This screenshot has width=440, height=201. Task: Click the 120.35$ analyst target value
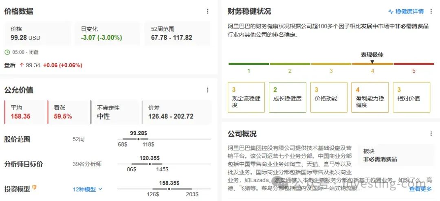point(150,158)
